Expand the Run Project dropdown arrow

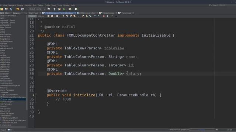tap(66, 9)
